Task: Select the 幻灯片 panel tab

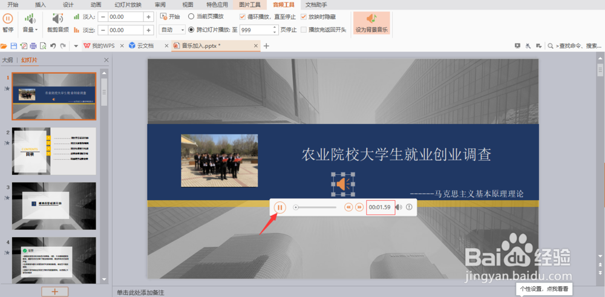Action: click(29, 60)
